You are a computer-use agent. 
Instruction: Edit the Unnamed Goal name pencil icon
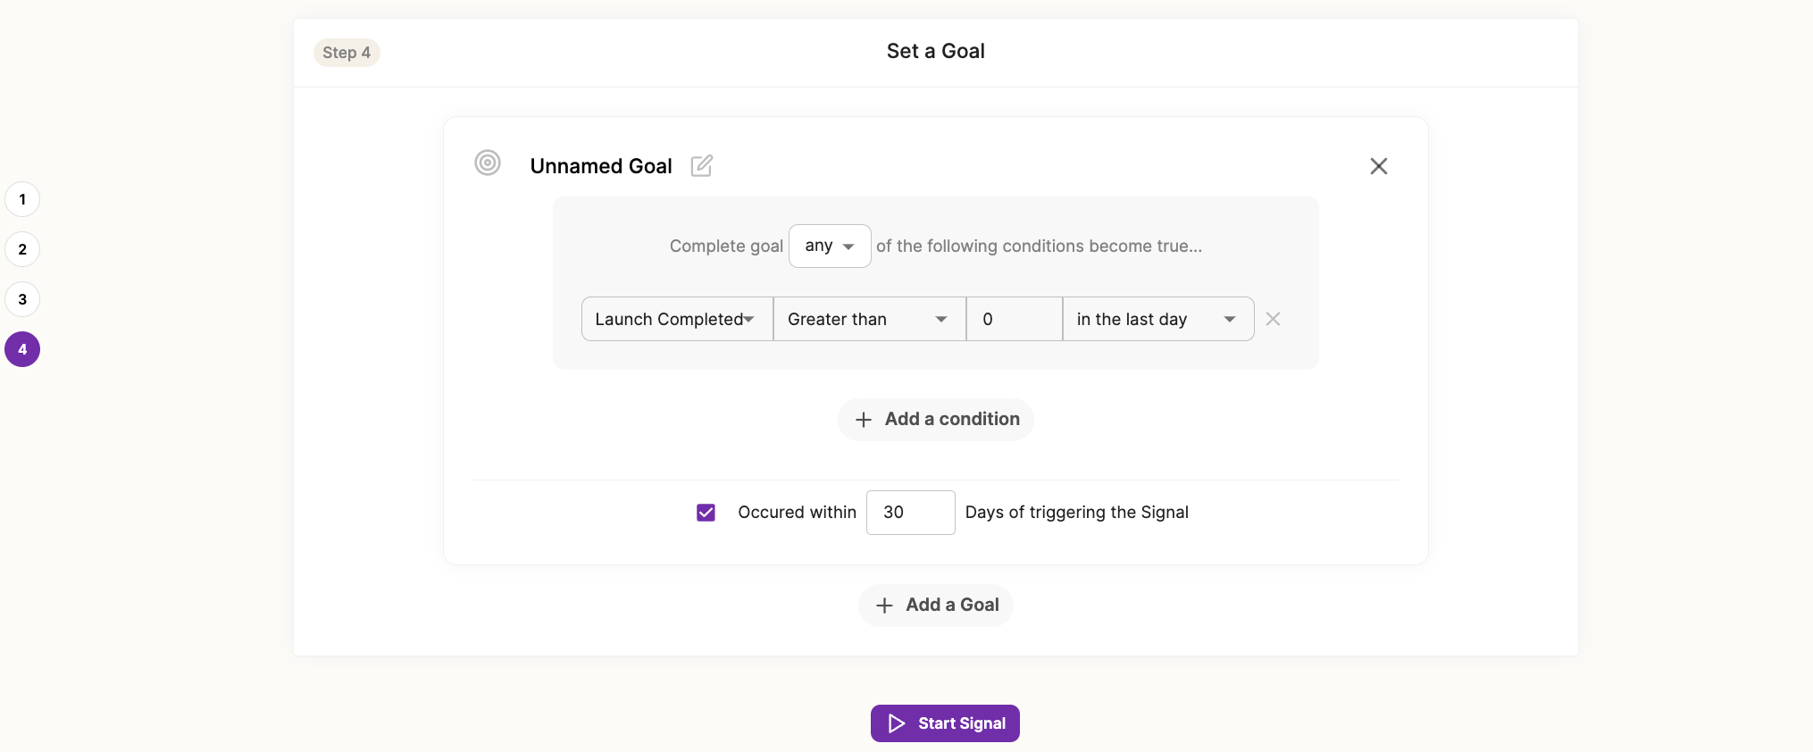pyautogui.click(x=702, y=165)
